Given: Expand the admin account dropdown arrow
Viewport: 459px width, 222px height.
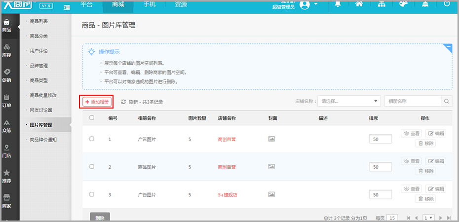Looking at the screenshot, I should [315, 4].
